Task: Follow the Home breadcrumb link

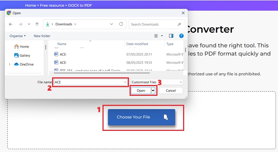Action: (31, 6)
